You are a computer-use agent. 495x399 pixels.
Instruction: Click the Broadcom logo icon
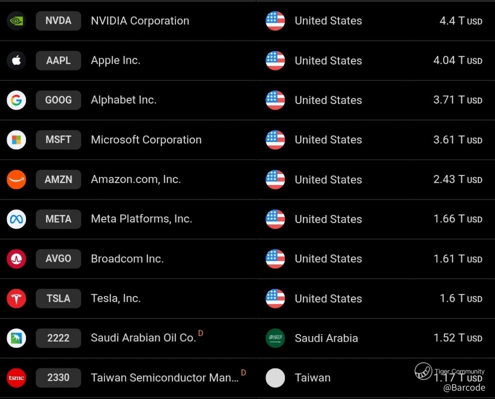point(16,259)
